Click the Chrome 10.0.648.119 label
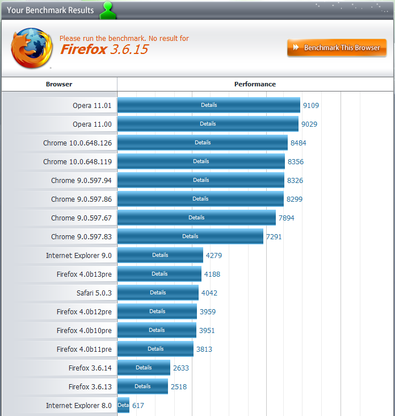 pos(77,162)
